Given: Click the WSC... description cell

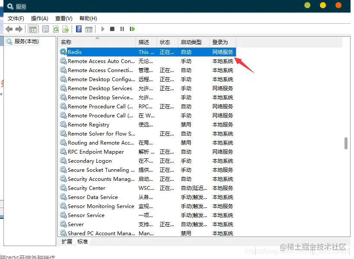Looking at the screenshot, I should click(146, 188).
